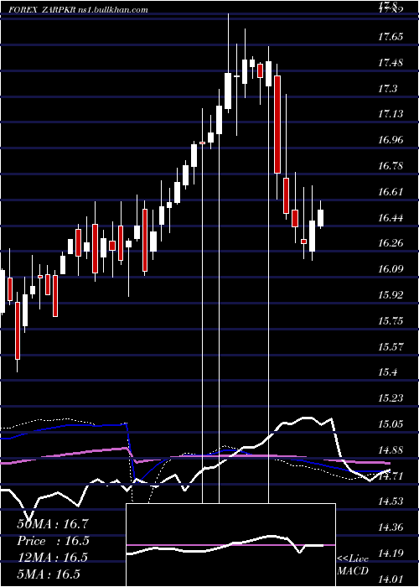Click the 14.71 price axis label
This screenshot has width=419, height=587.
tap(391, 476)
